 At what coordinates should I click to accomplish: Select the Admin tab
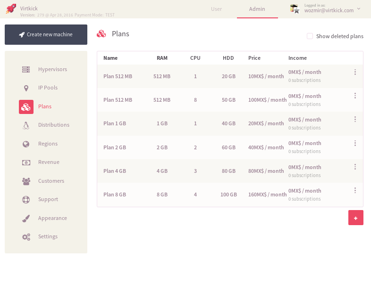(257, 9)
